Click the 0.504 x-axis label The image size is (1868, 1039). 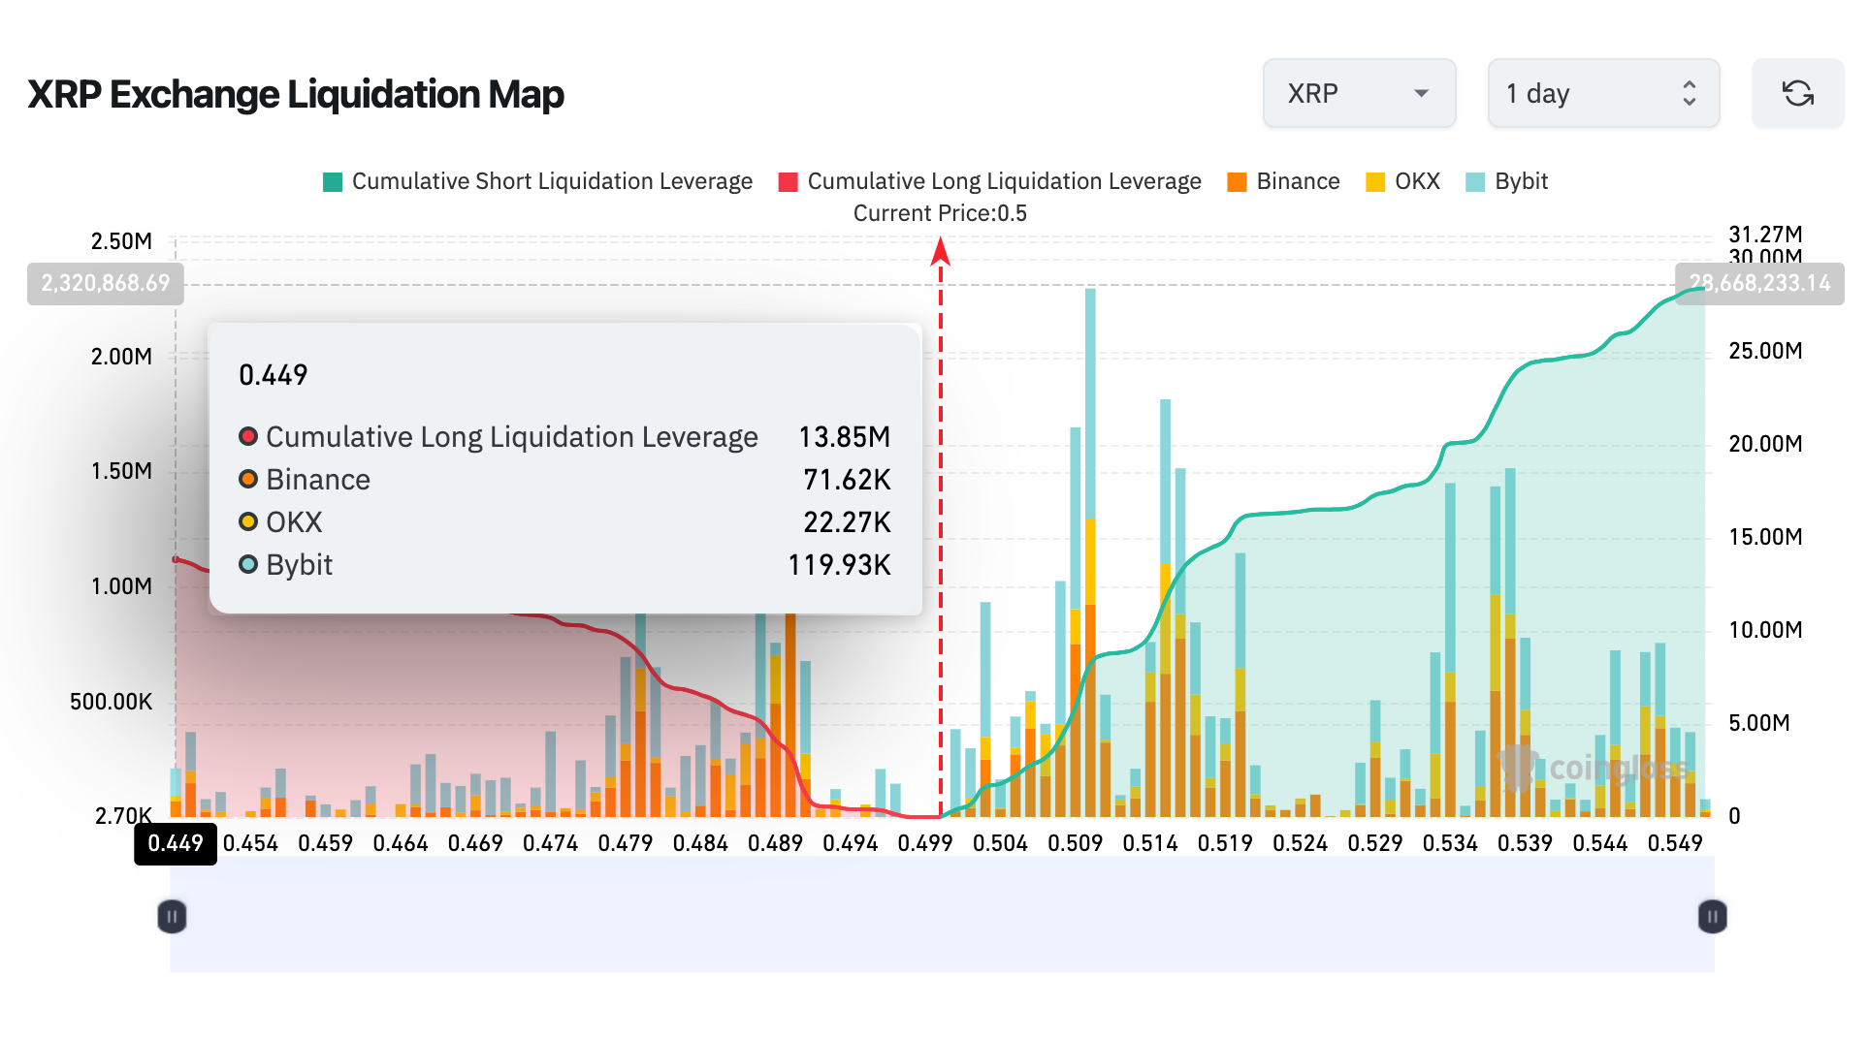point(1000,843)
